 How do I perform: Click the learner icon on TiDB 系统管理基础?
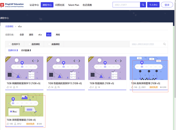click(15, 124)
